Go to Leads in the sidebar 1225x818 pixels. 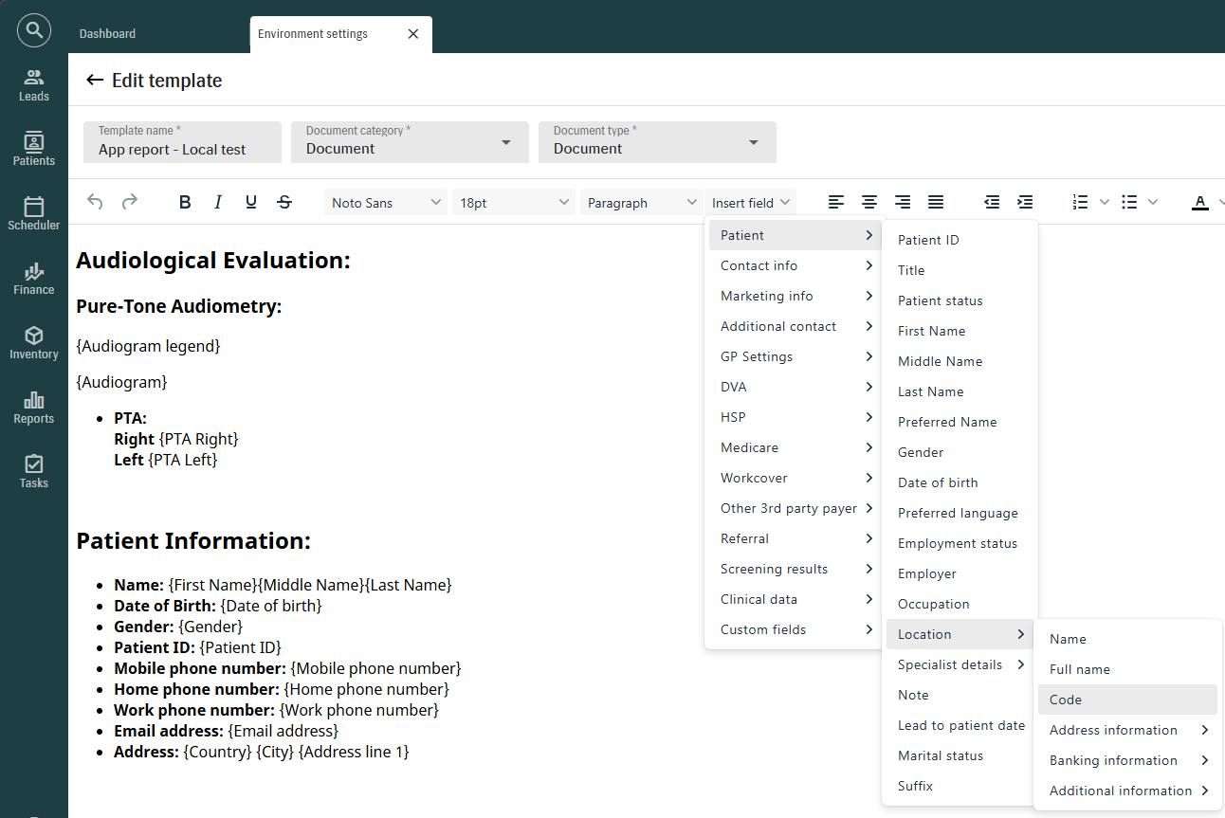(34, 85)
